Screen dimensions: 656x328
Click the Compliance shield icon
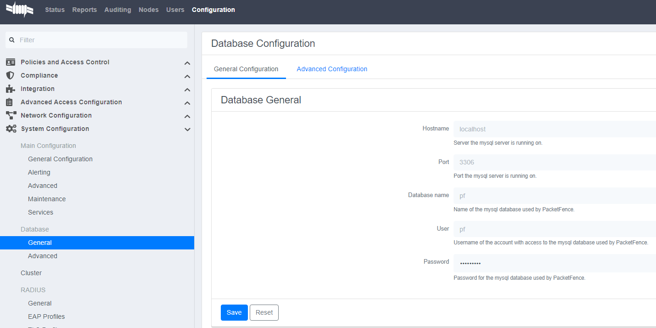tap(10, 75)
